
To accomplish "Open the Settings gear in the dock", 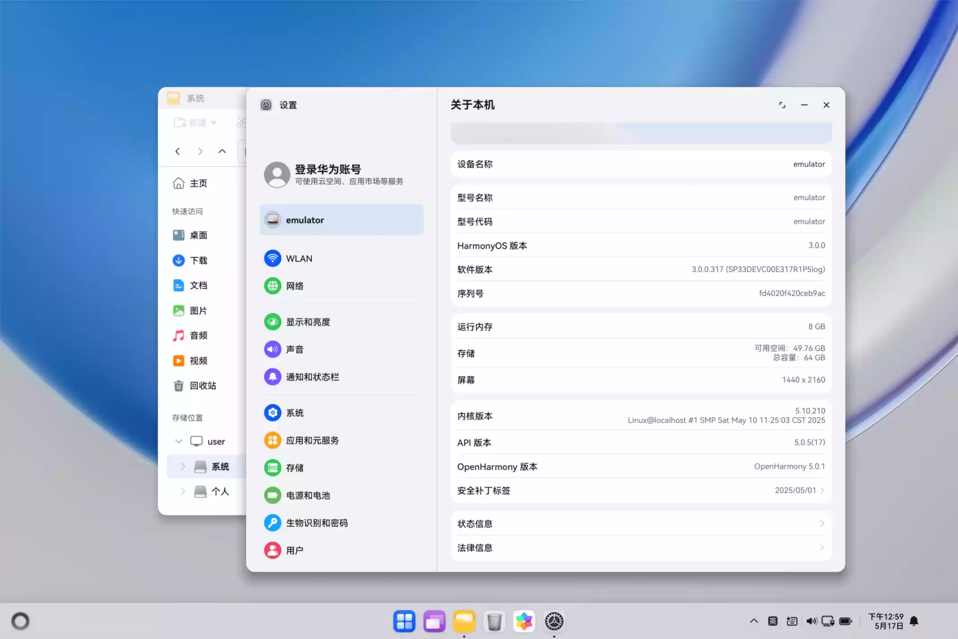I will pyautogui.click(x=554, y=621).
